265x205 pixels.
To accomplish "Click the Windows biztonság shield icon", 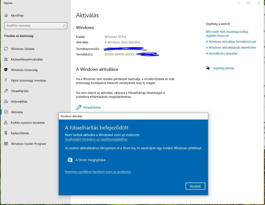I will [x=6, y=70].
